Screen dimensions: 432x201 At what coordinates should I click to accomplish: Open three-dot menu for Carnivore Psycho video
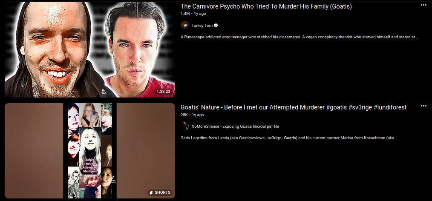point(423,5)
